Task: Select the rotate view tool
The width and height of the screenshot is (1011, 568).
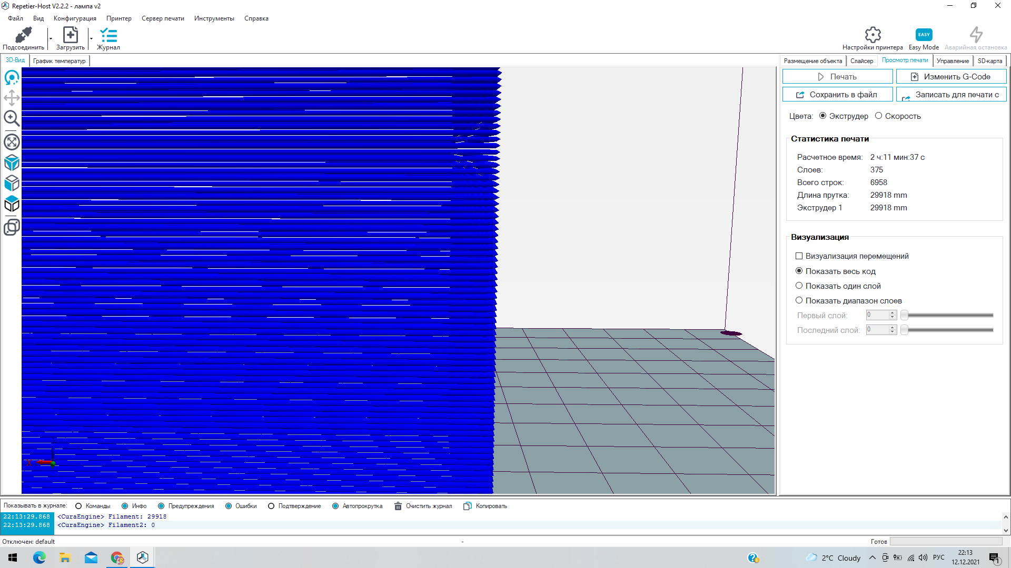Action: (12, 78)
